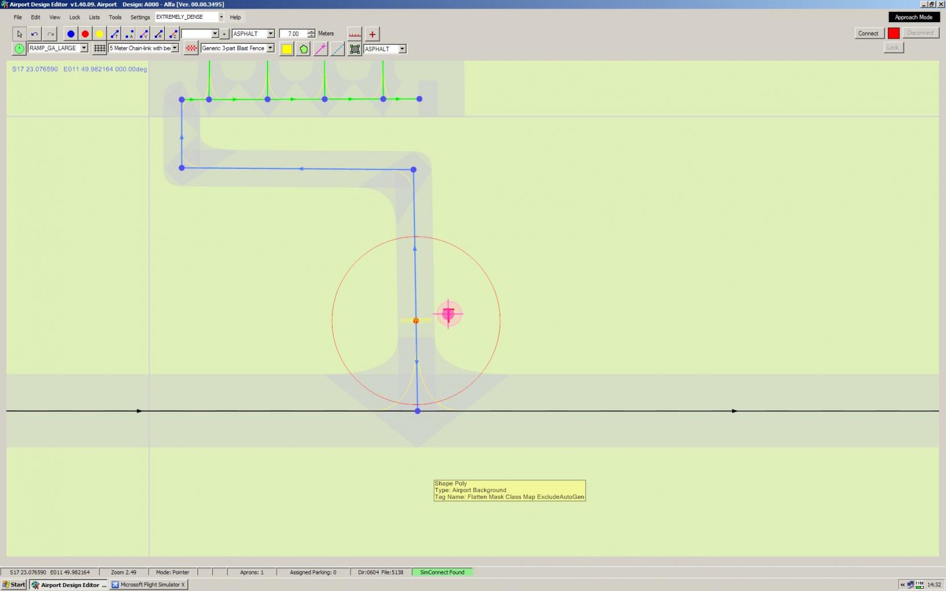This screenshot has width=946, height=591.
Task: Choose the fence grid icon
Action: (100, 49)
